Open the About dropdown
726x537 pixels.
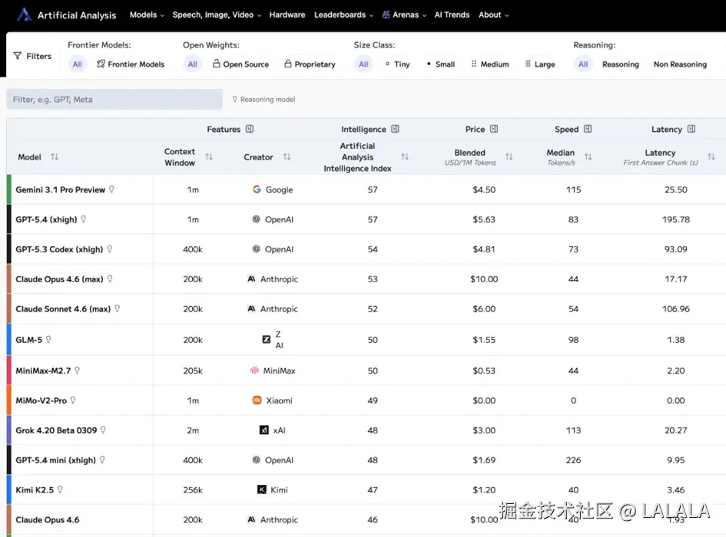493,15
